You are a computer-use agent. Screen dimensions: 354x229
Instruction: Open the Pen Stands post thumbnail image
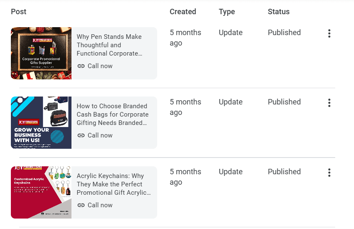(x=41, y=53)
